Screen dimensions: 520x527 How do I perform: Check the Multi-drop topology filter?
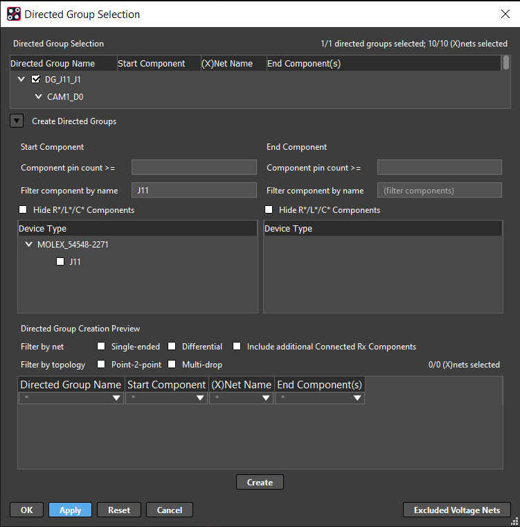tap(172, 365)
